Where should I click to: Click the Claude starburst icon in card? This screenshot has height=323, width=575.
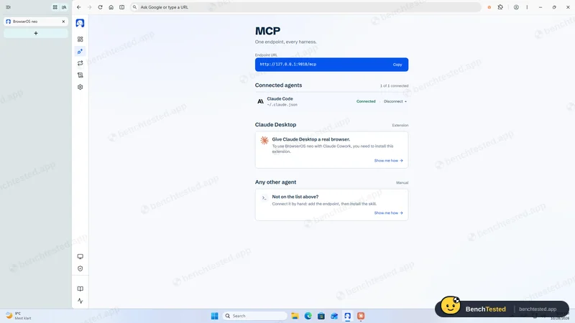[264, 140]
